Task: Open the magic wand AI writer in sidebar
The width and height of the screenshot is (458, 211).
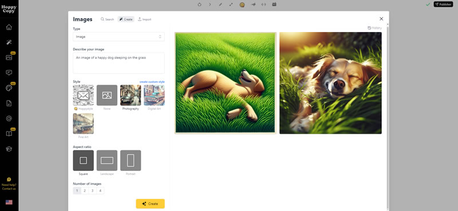Action: 9,42
